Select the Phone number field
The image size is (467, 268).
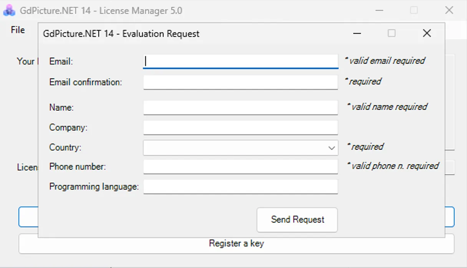pyautogui.click(x=240, y=167)
